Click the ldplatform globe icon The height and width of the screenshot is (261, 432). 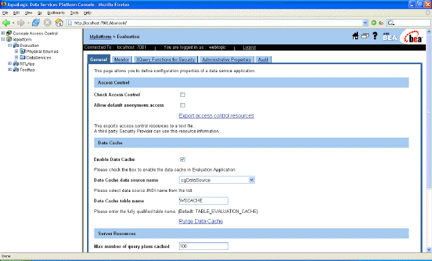coord(9,39)
